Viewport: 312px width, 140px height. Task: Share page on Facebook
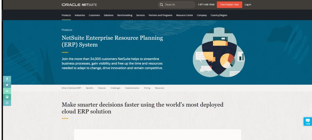pos(7,79)
